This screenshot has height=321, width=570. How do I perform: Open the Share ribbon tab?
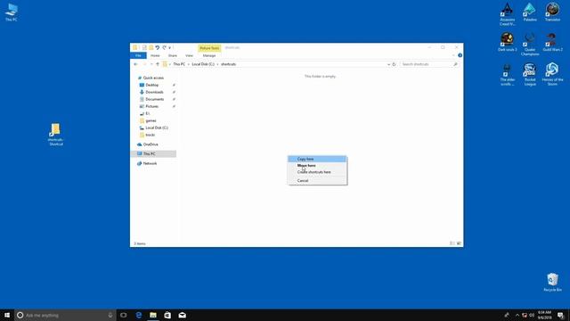pos(173,55)
